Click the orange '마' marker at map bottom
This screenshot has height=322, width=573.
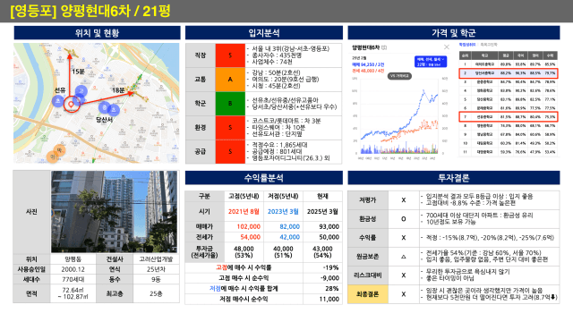tap(52, 157)
